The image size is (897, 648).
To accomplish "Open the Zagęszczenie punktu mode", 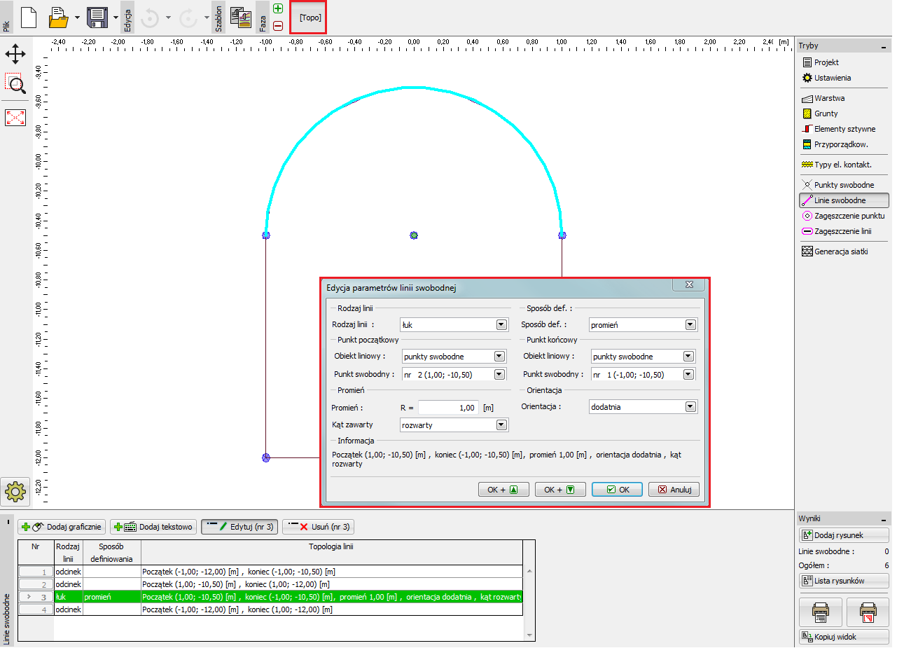I will pyautogui.click(x=843, y=216).
